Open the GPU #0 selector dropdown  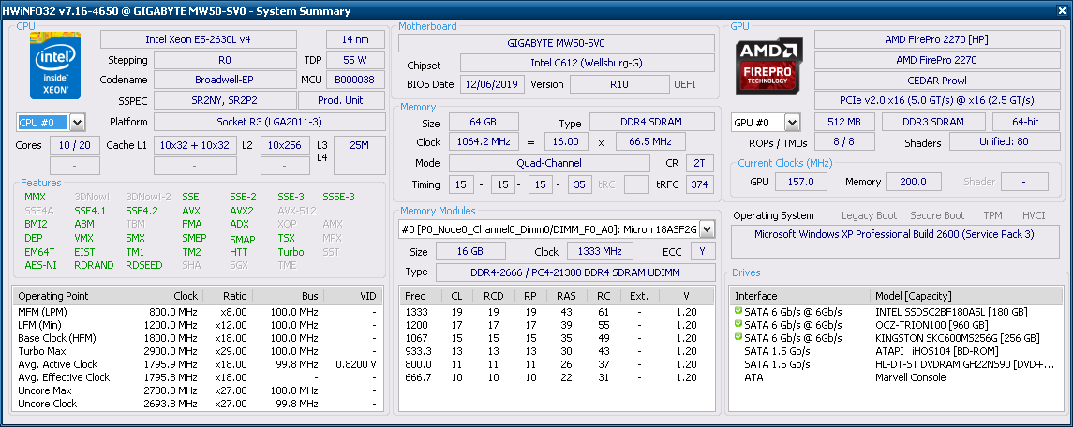pos(792,123)
